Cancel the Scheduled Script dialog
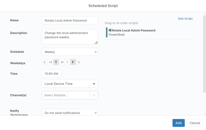Screen dimensions: 206x130 pos(195,123)
